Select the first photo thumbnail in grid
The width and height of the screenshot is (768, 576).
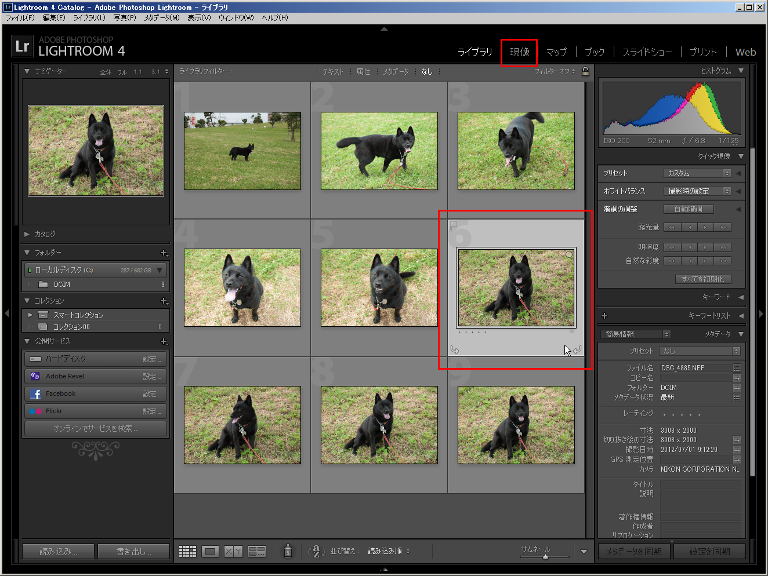(242, 151)
